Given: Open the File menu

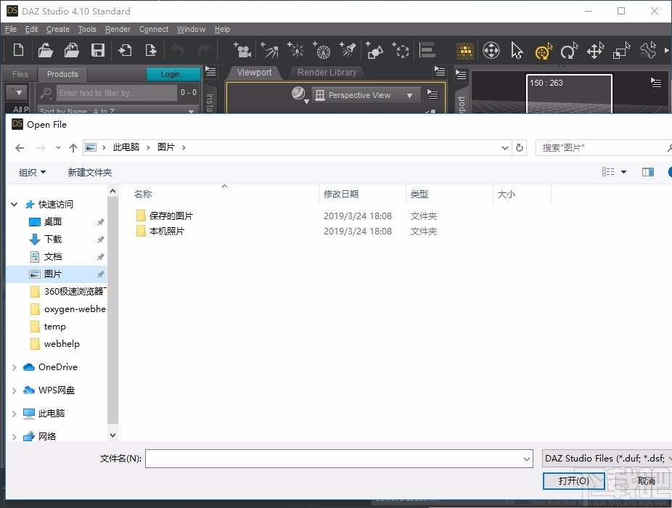Looking at the screenshot, I should pos(11,29).
